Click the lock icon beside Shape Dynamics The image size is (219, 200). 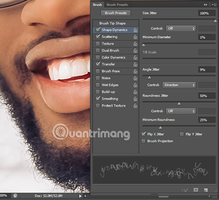point(135,30)
